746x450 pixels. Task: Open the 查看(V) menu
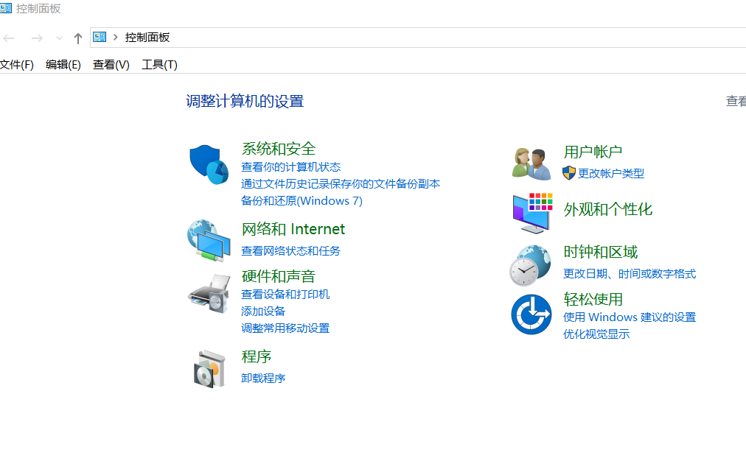point(111,65)
